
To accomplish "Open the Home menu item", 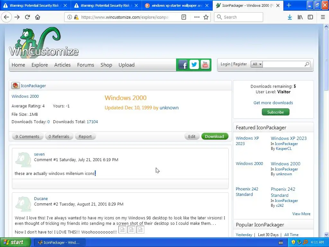I will [x=18, y=65].
